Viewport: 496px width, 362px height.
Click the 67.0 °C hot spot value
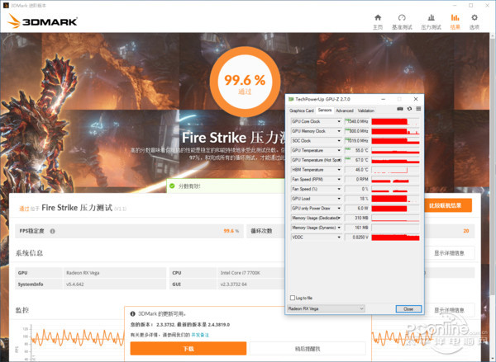coord(356,160)
